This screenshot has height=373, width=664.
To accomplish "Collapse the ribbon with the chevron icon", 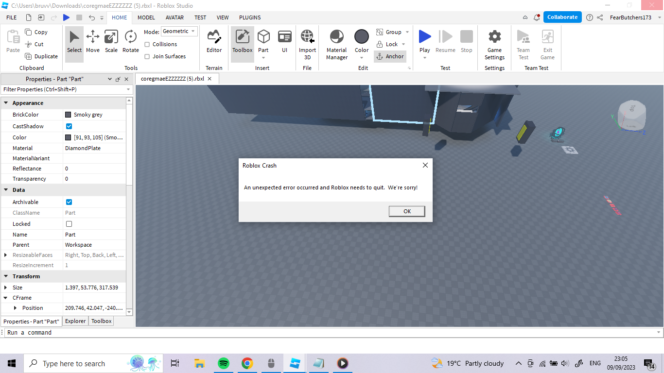I will pyautogui.click(x=525, y=17).
